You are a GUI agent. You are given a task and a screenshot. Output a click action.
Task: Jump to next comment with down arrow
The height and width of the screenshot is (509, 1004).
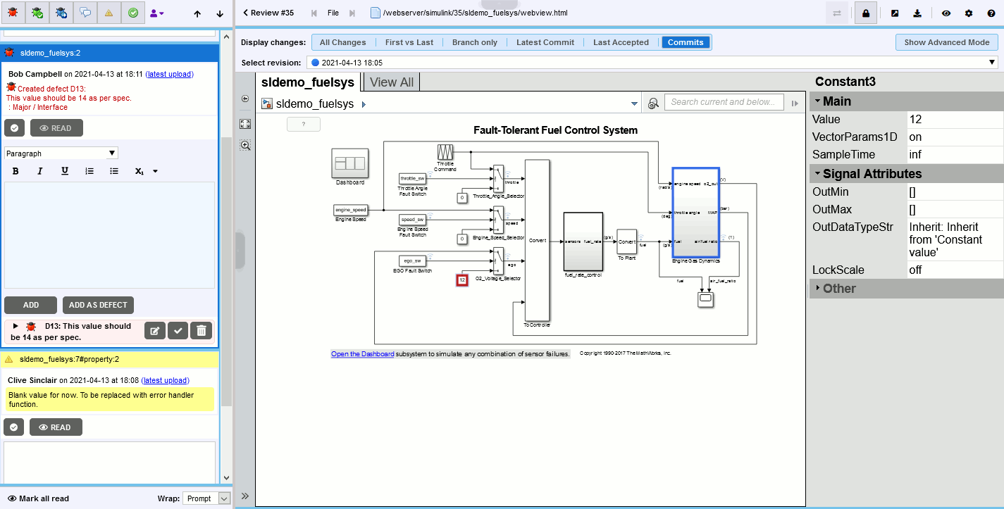coord(220,13)
